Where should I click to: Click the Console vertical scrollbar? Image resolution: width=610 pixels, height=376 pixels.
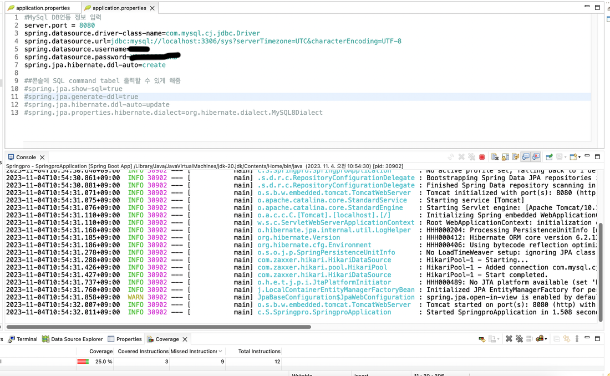coord(601,272)
